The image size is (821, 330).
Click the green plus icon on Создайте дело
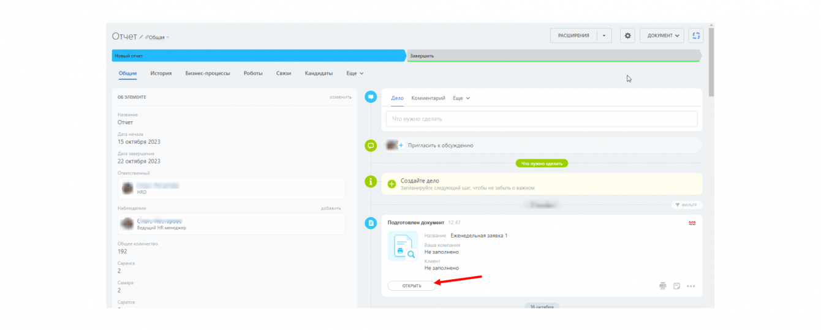click(392, 184)
